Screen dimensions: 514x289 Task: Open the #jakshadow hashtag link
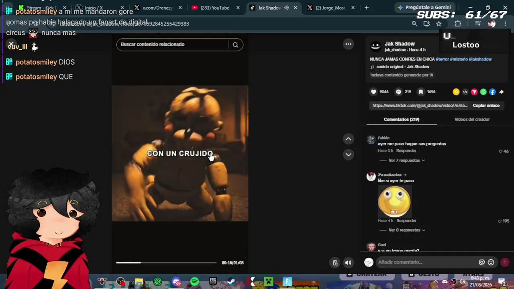pyautogui.click(x=480, y=59)
